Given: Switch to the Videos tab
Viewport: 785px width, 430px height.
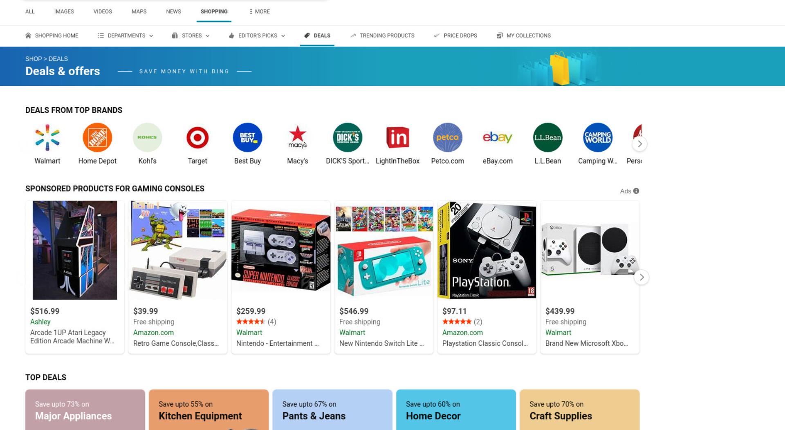Looking at the screenshot, I should pos(103,11).
